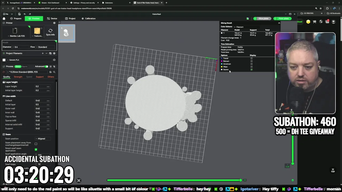This screenshot has height=192, width=342.
Task: Toggle Travel display checkbox
Action: pos(251,58)
